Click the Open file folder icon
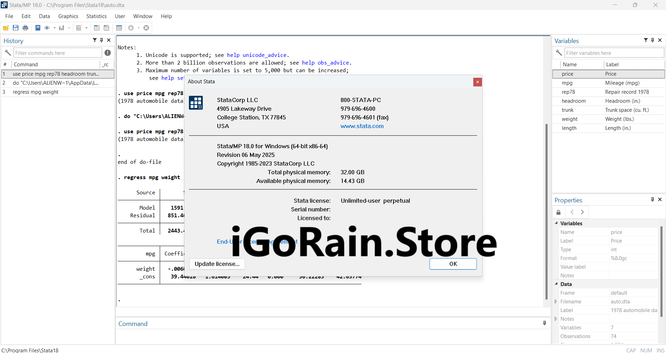This screenshot has height=353, width=666. coord(6,28)
